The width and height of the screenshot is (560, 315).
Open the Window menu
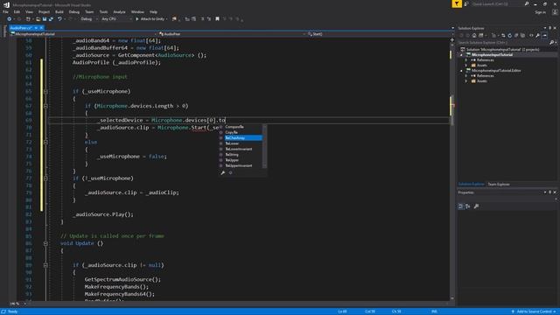[137, 11]
